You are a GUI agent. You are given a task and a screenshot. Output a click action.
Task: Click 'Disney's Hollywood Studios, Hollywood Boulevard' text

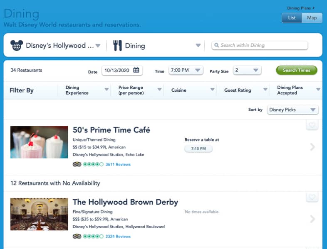pos(119,227)
